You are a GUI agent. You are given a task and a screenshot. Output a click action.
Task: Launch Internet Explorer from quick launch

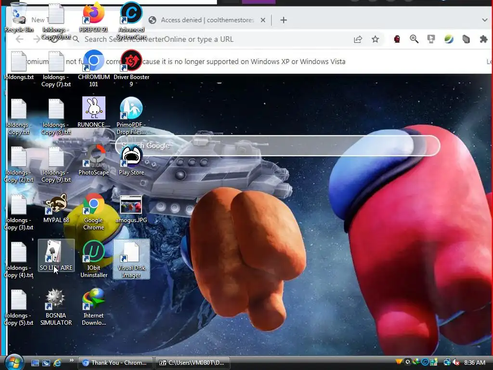tap(58, 363)
